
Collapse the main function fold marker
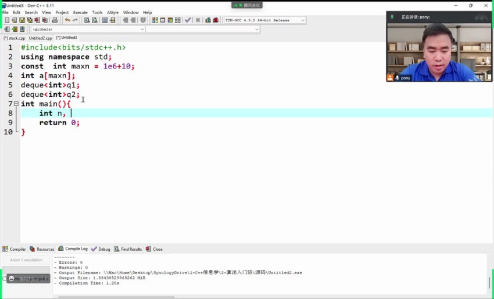[x=16, y=104]
